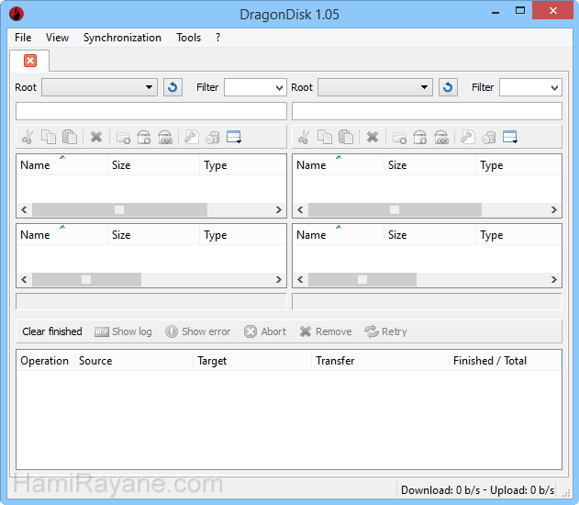Open the left Root dropdown

(x=99, y=87)
